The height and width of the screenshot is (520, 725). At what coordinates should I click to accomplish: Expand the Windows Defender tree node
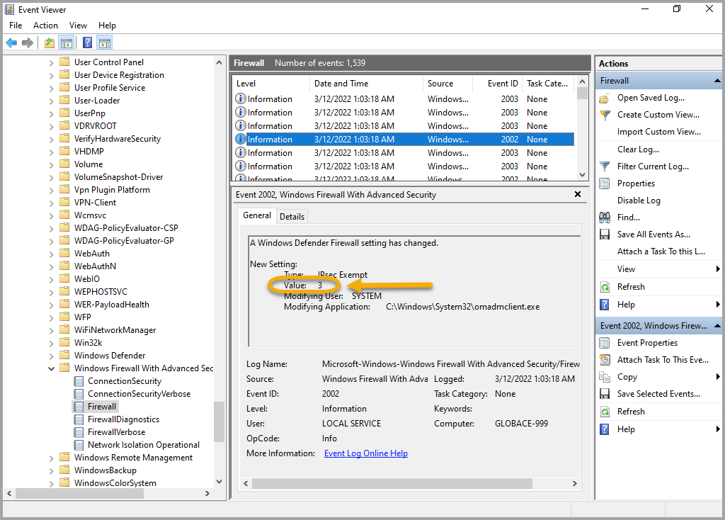click(x=52, y=356)
